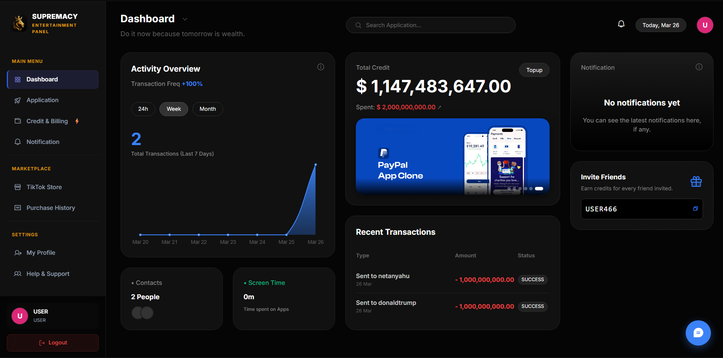Viewport: 723px width, 358px height.
Task: Open the Notification panel info icon
Action: [698, 67]
